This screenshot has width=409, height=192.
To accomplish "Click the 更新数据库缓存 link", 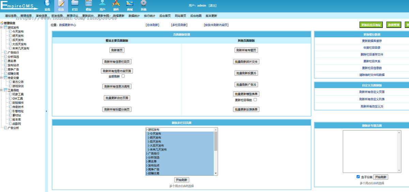I will click(x=372, y=41).
